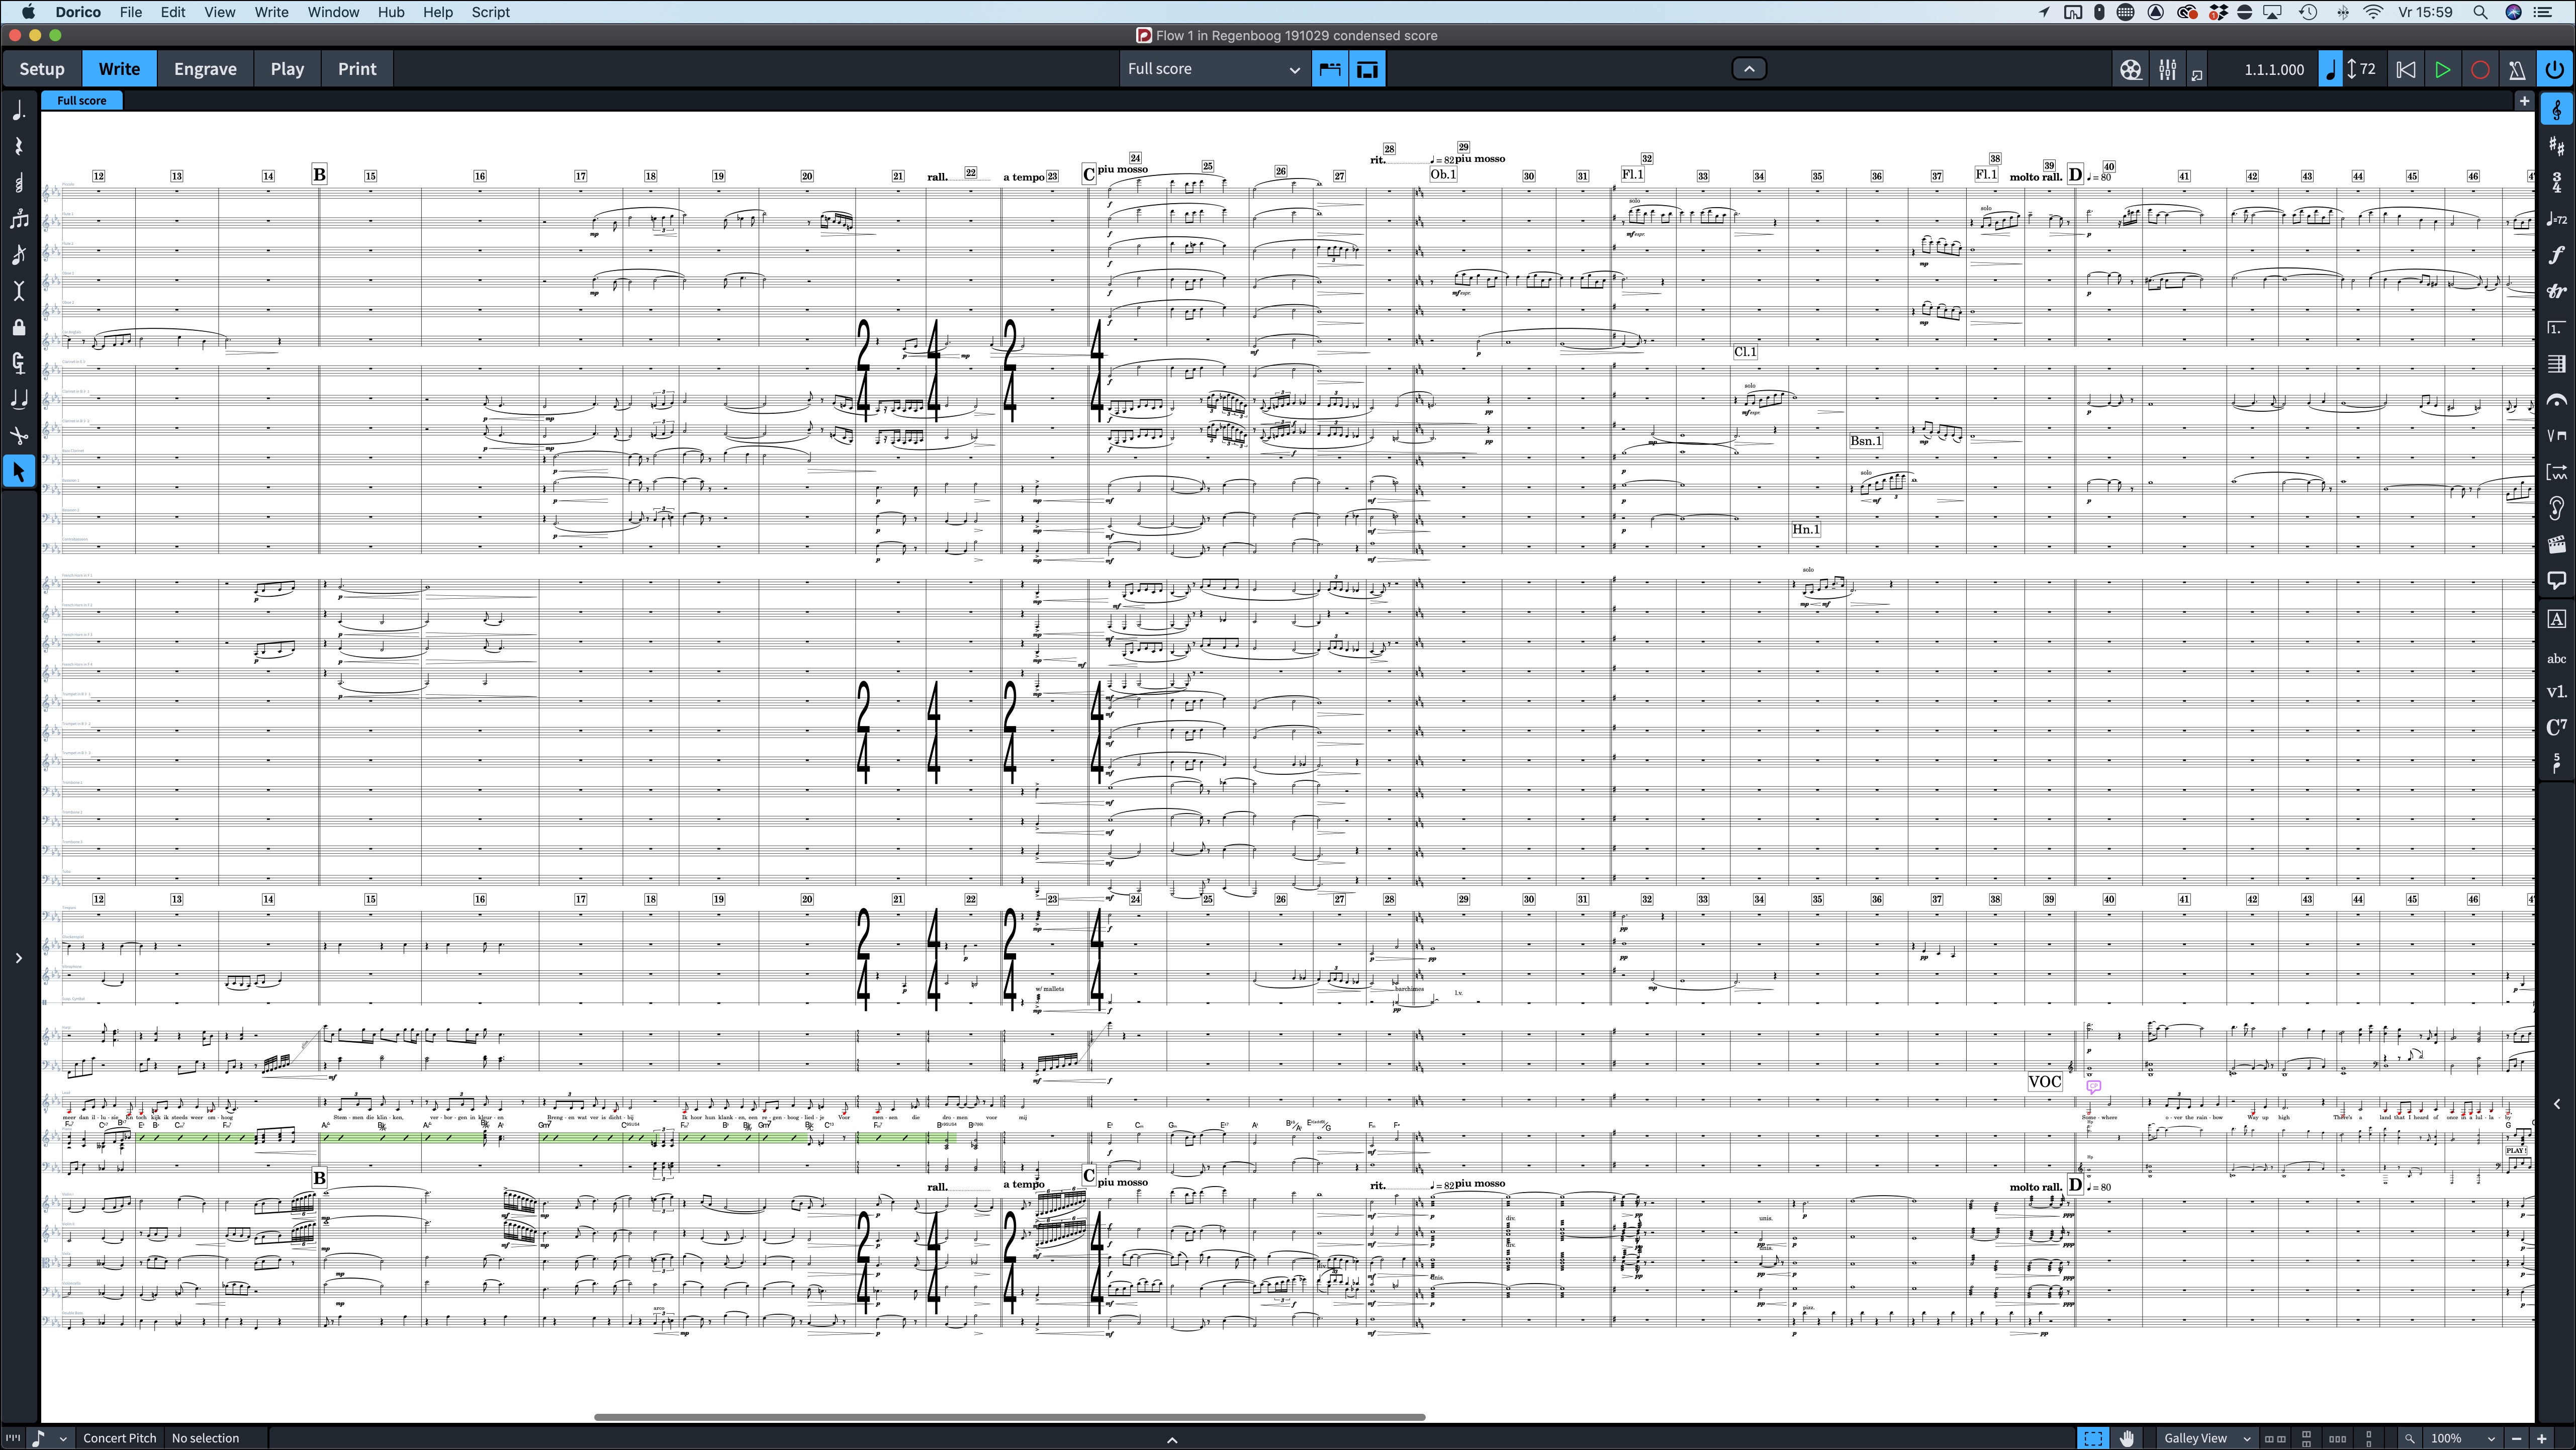Open the chord symbols C7 tool
This screenshot has width=2576, height=1450.
(2556, 727)
